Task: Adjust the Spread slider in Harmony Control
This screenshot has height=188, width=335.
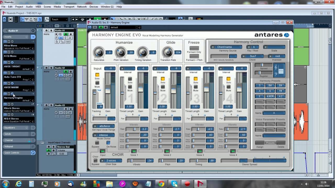Action: click(263, 65)
